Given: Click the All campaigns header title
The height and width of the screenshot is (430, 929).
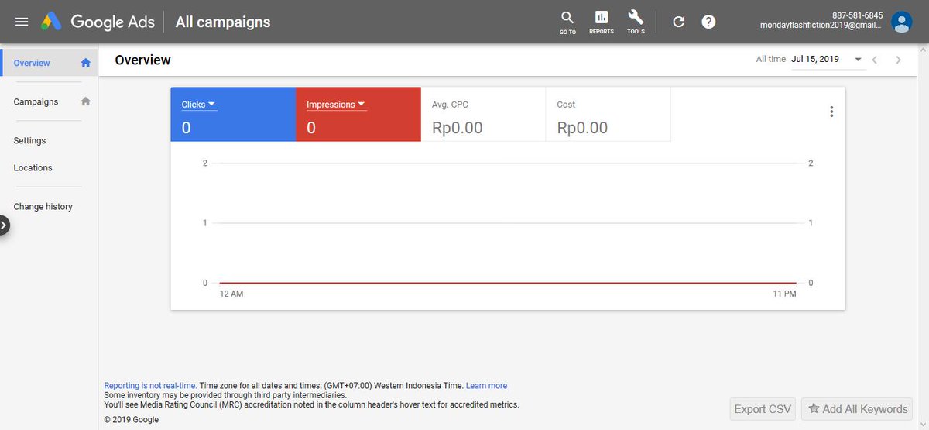Looking at the screenshot, I should [223, 22].
